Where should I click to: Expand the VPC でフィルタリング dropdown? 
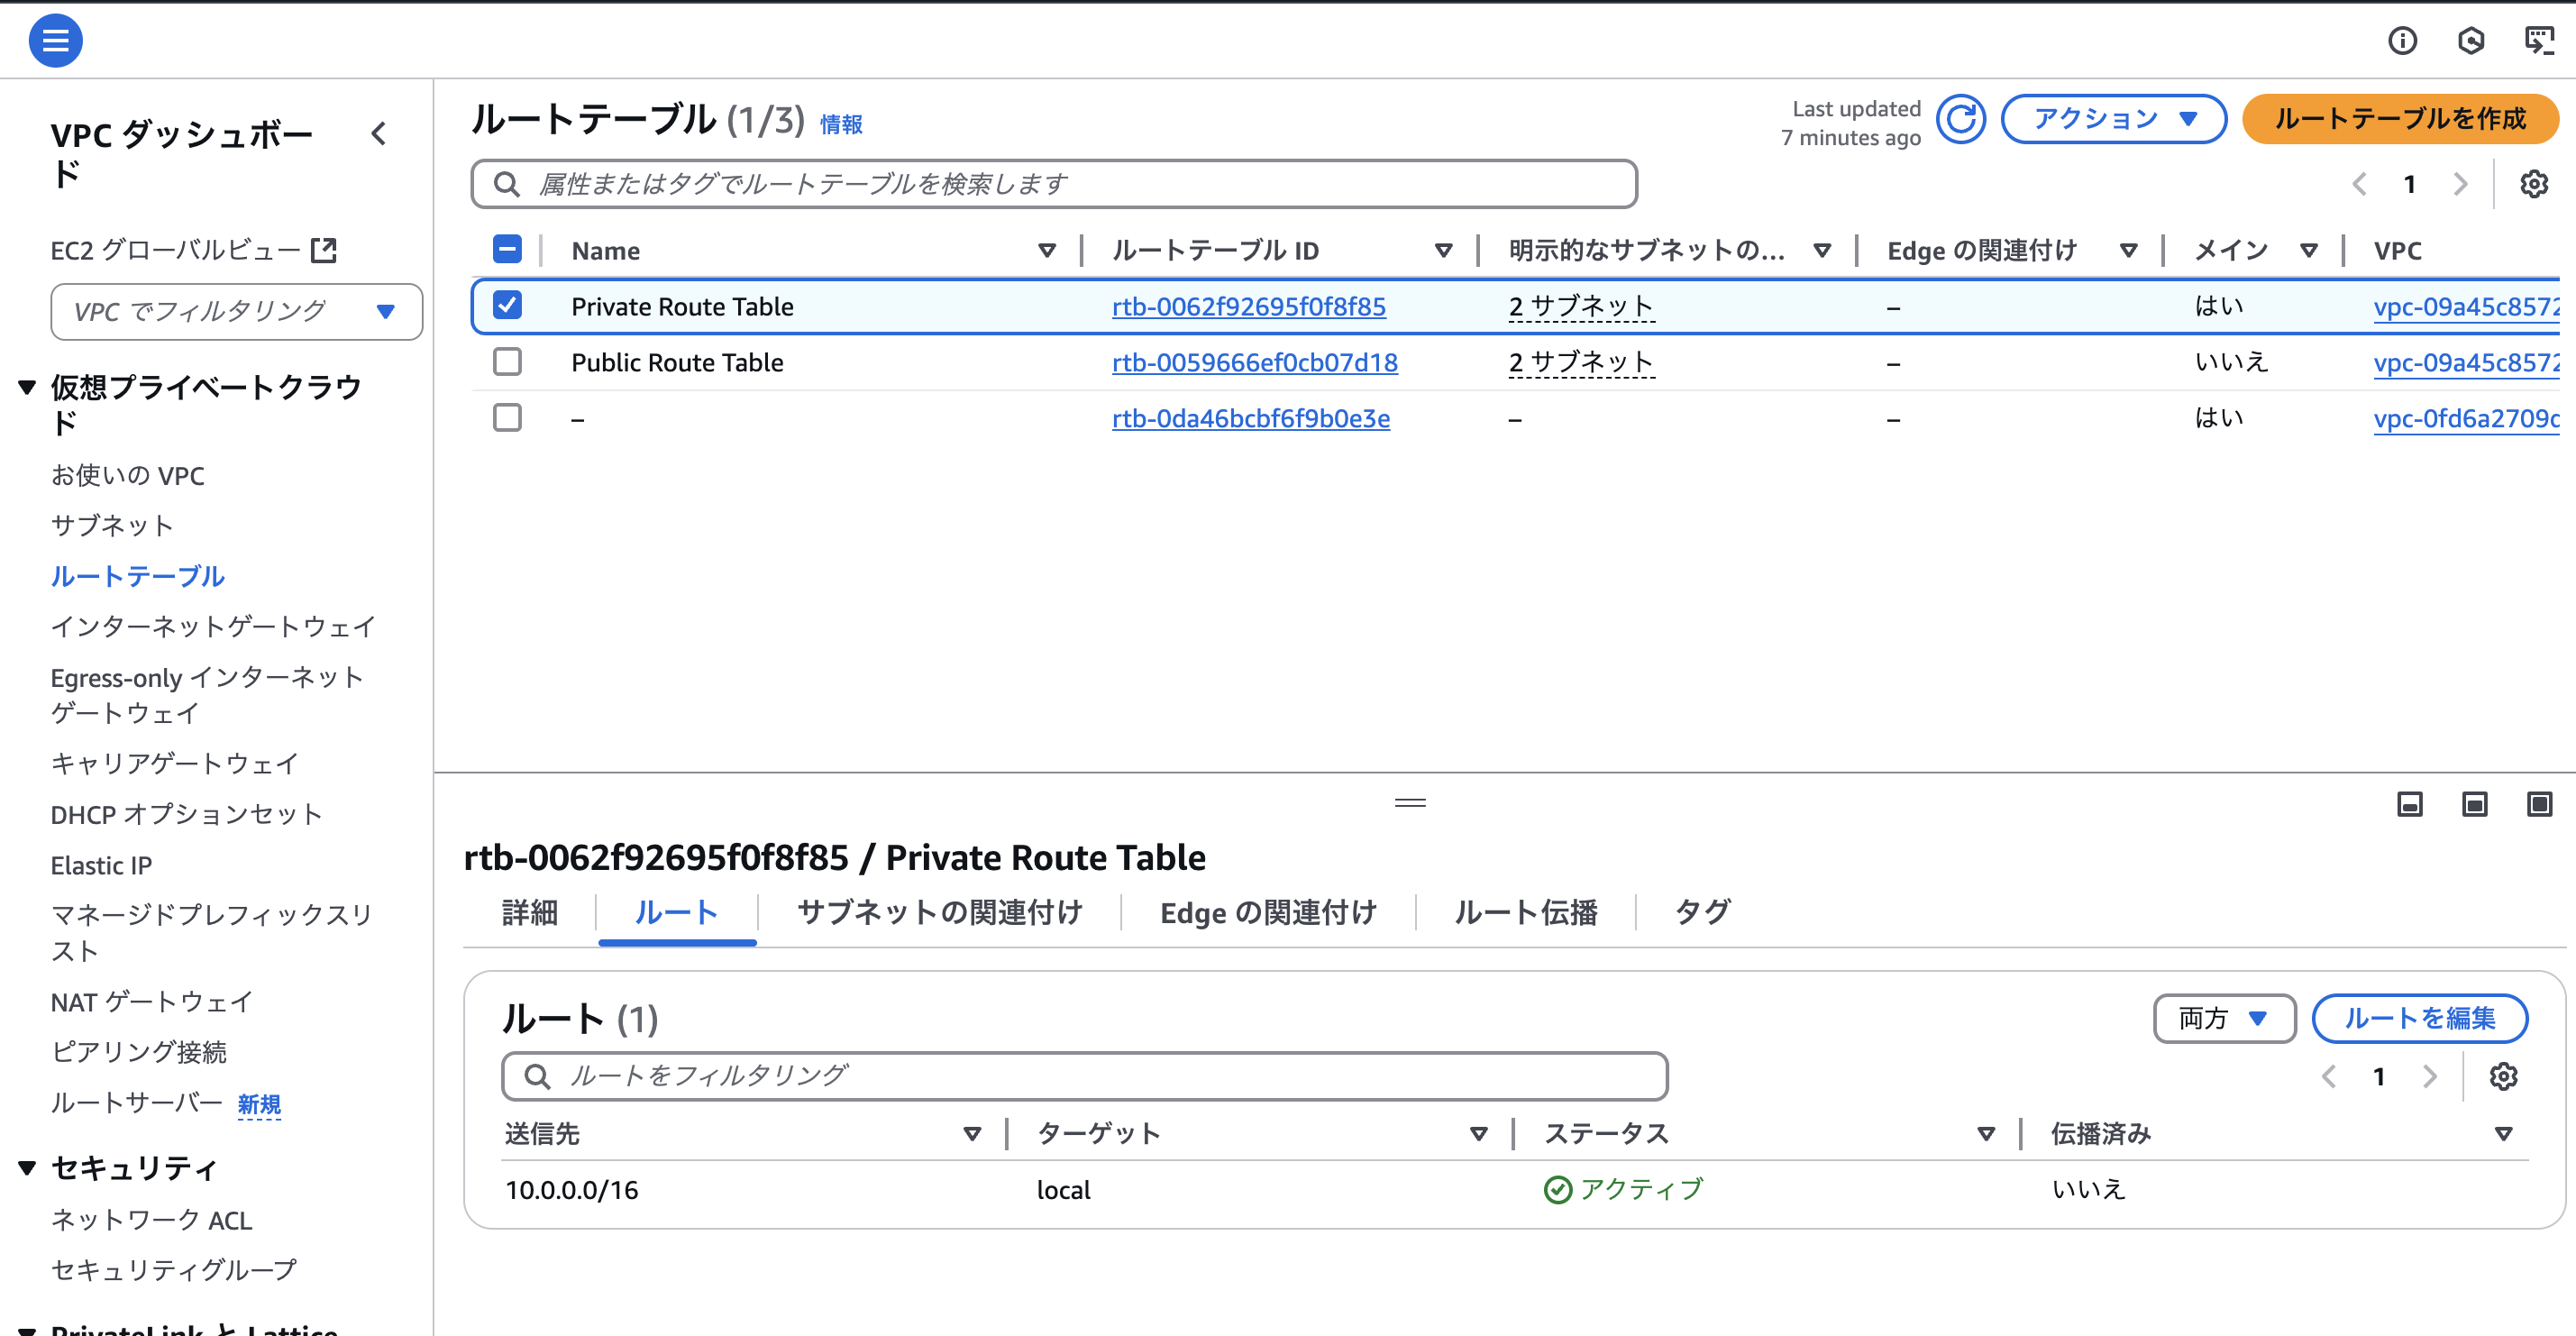click(x=236, y=312)
